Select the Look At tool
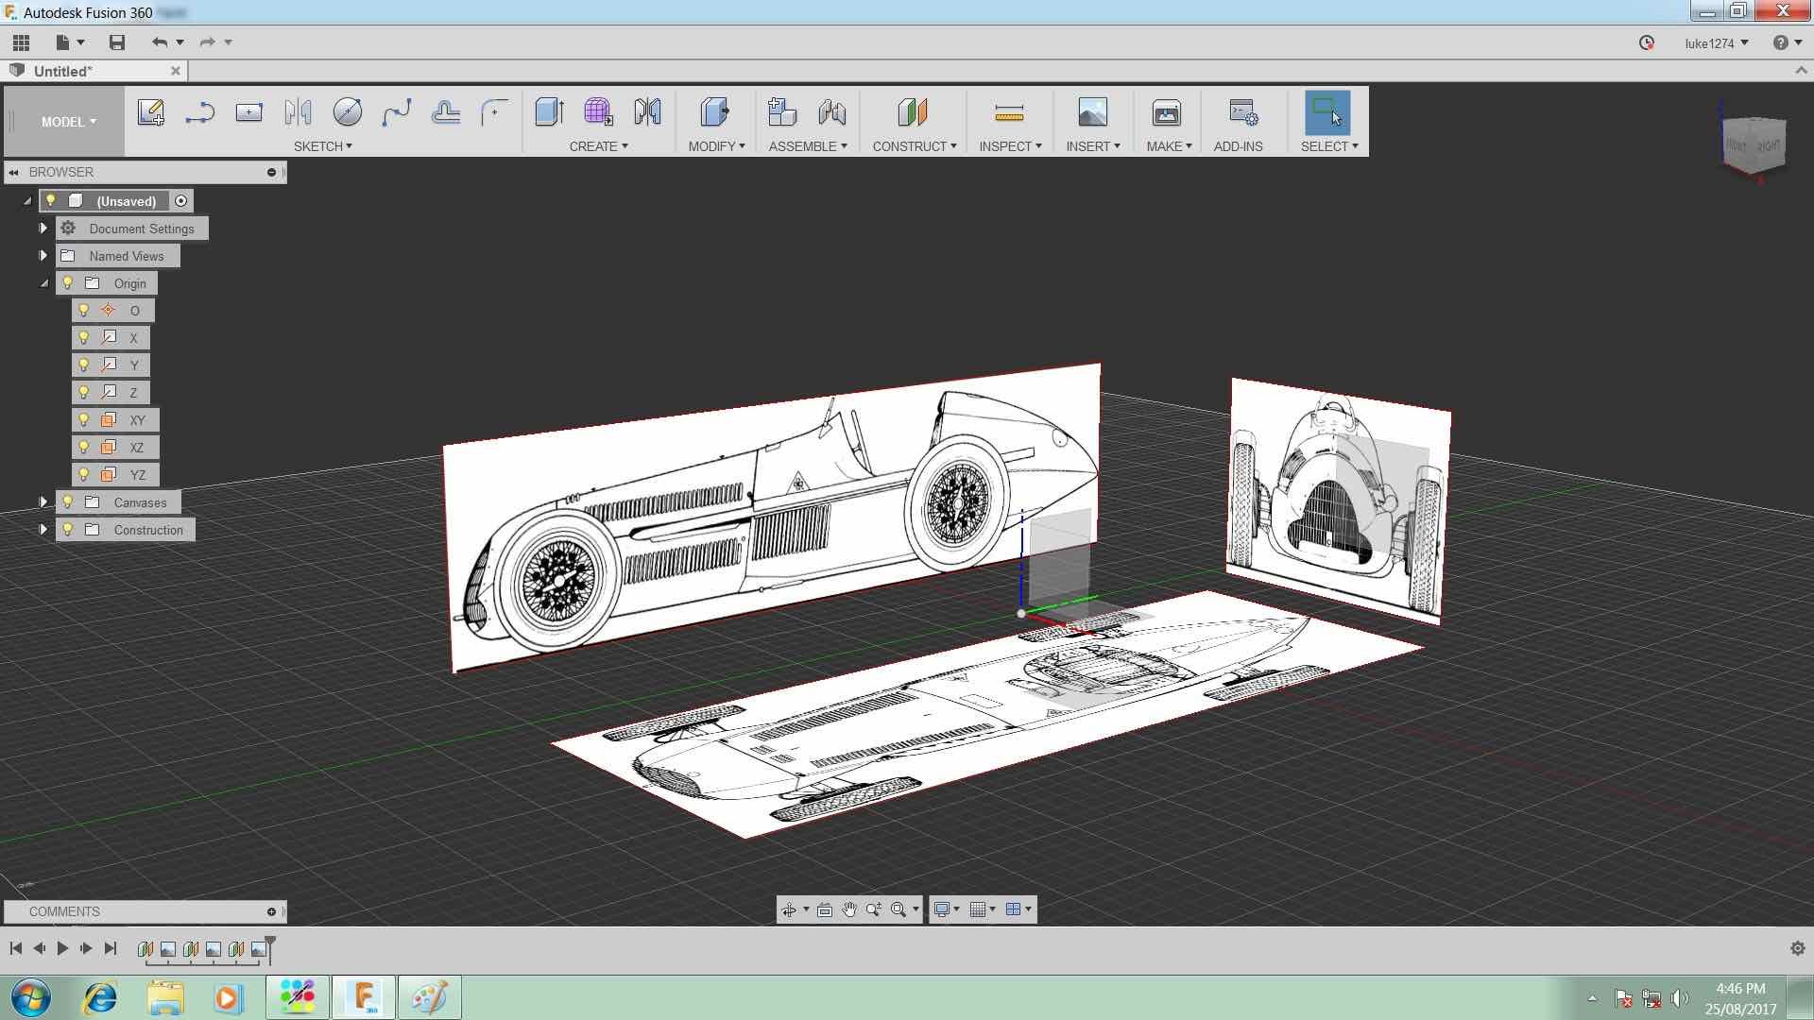Image resolution: width=1814 pixels, height=1020 pixels. tap(825, 909)
